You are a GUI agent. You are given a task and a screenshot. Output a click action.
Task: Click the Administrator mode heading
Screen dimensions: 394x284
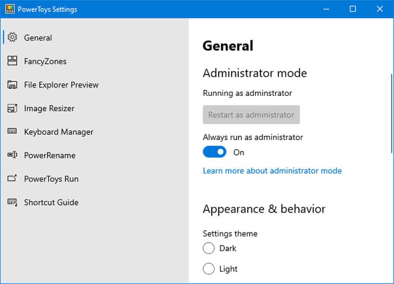(255, 73)
